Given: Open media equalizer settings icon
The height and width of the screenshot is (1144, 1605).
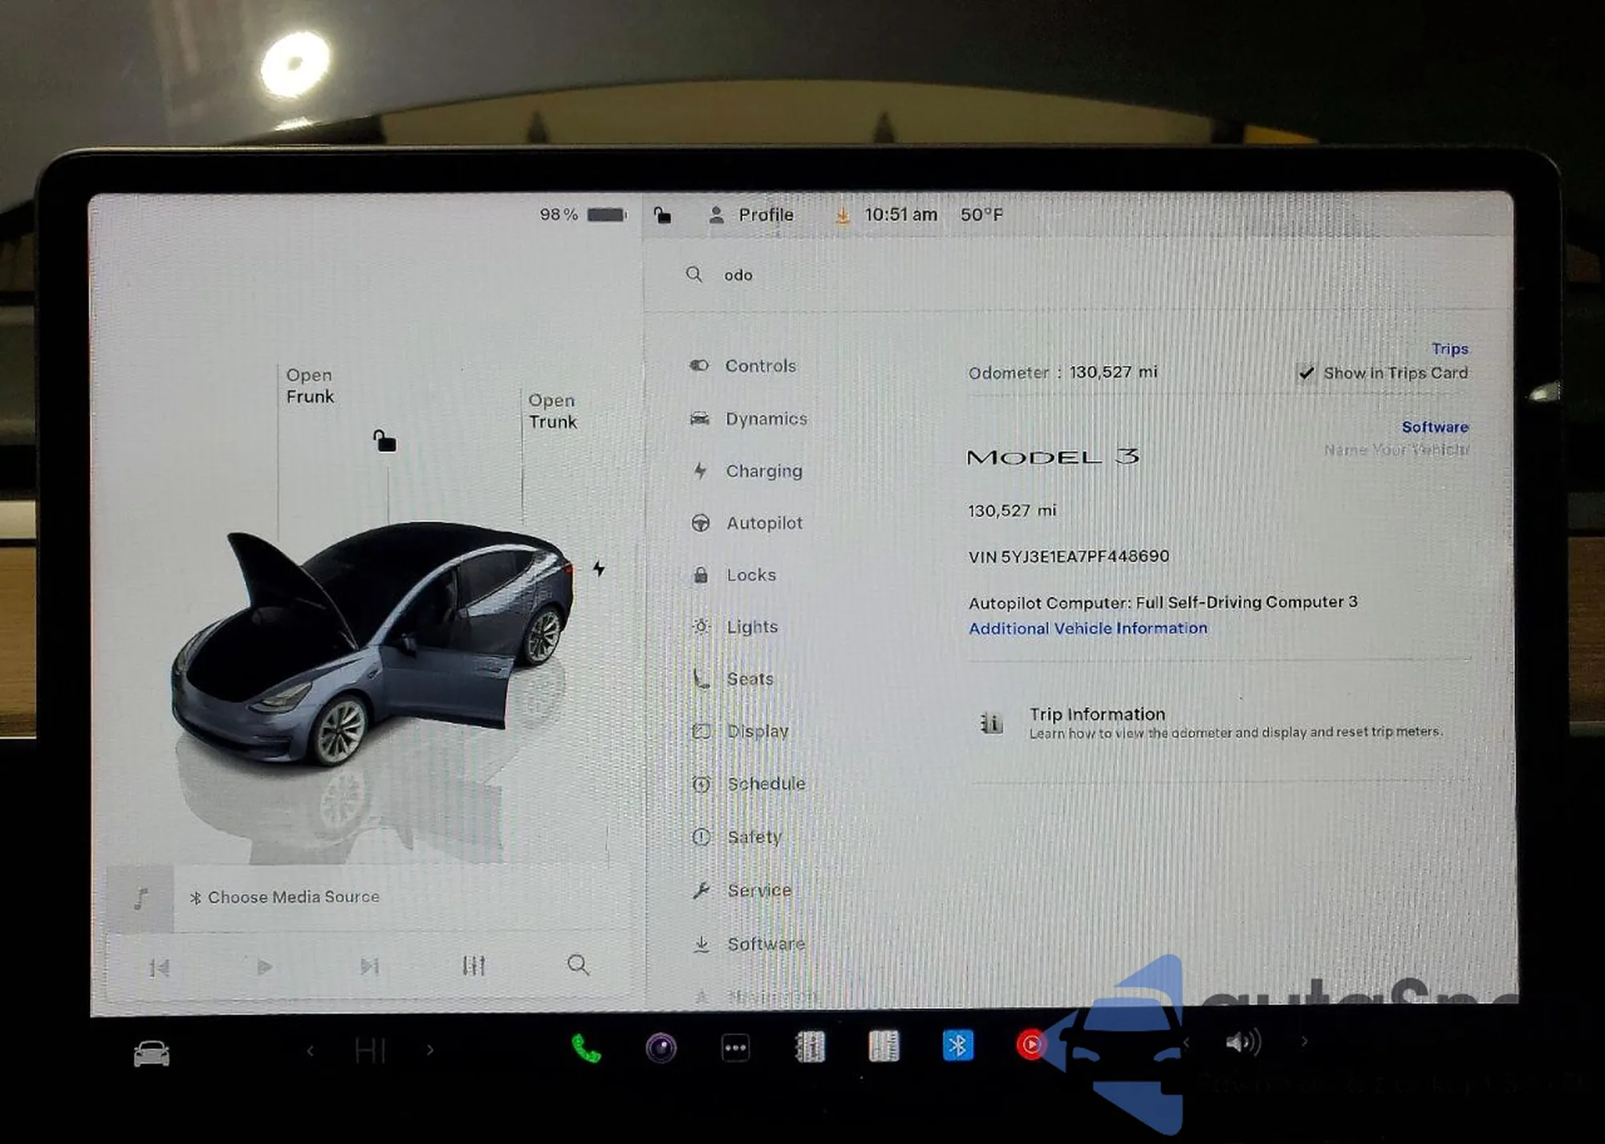Looking at the screenshot, I should pyautogui.click(x=473, y=966).
